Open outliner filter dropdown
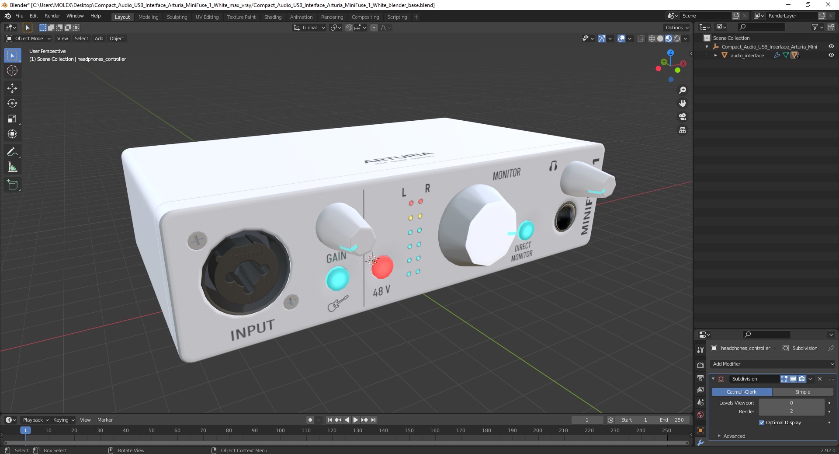 pos(817,27)
